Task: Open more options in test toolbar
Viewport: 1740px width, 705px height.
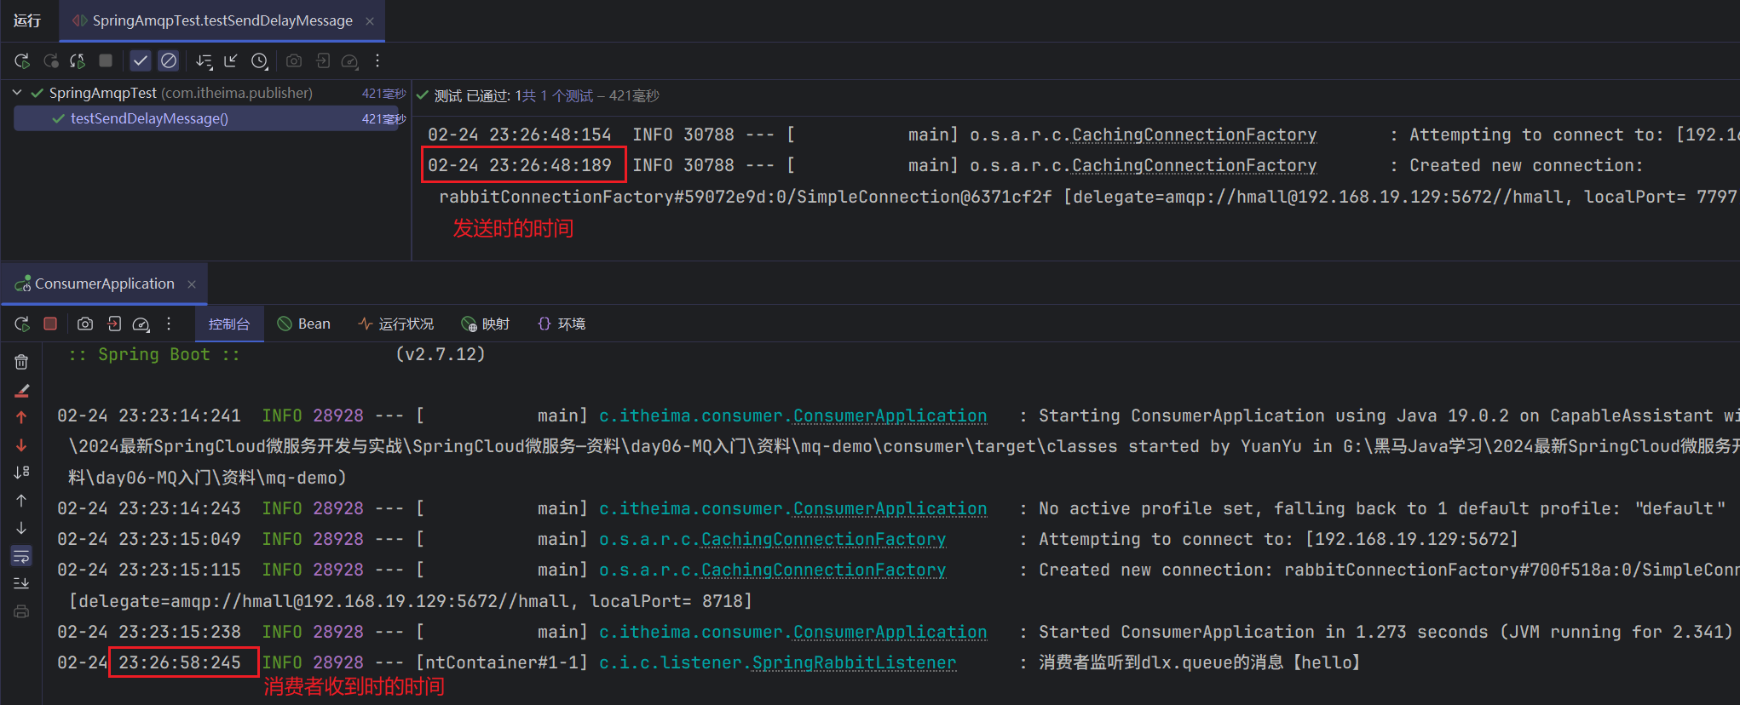Action: (377, 60)
